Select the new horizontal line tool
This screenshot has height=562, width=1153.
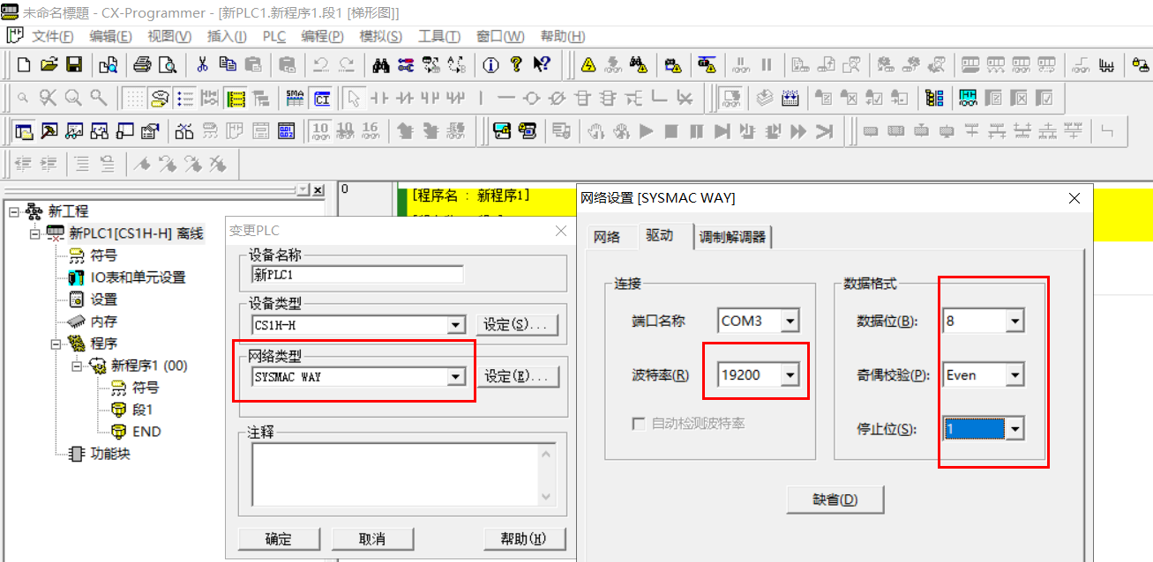pyautogui.click(x=505, y=97)
